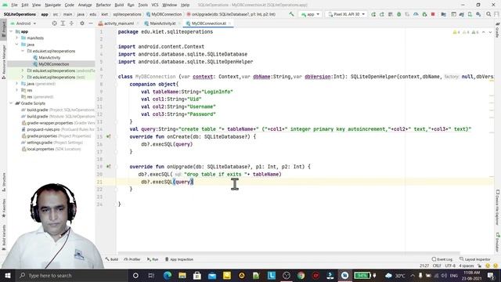The image size is (501, 282).
Task: Toggle the Structure side tab
Action: click(4, 182)
